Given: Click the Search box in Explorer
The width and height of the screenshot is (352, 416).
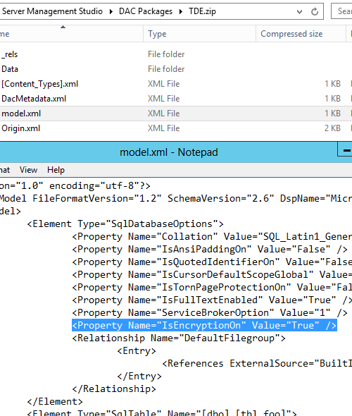Looking at the screenshot, I should point(341,11).
